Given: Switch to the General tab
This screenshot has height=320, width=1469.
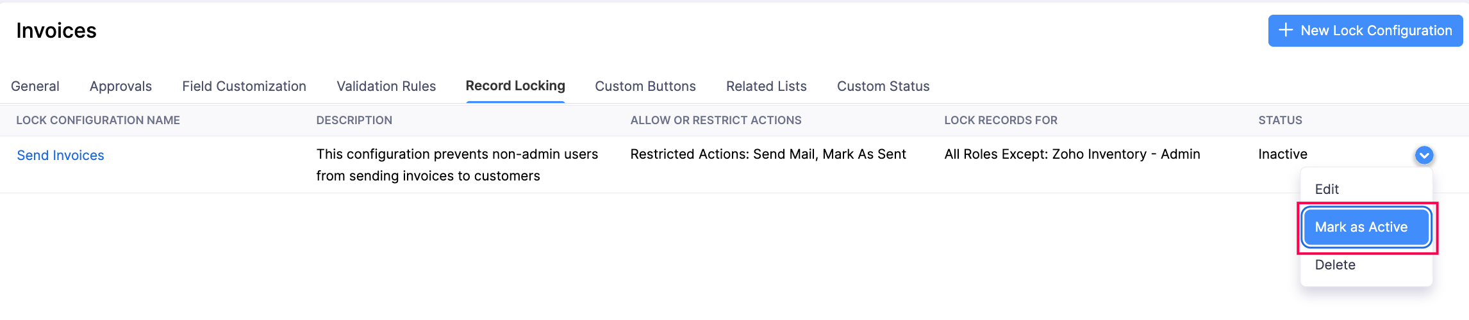Looking at the screenshot, I should point(35,86).
